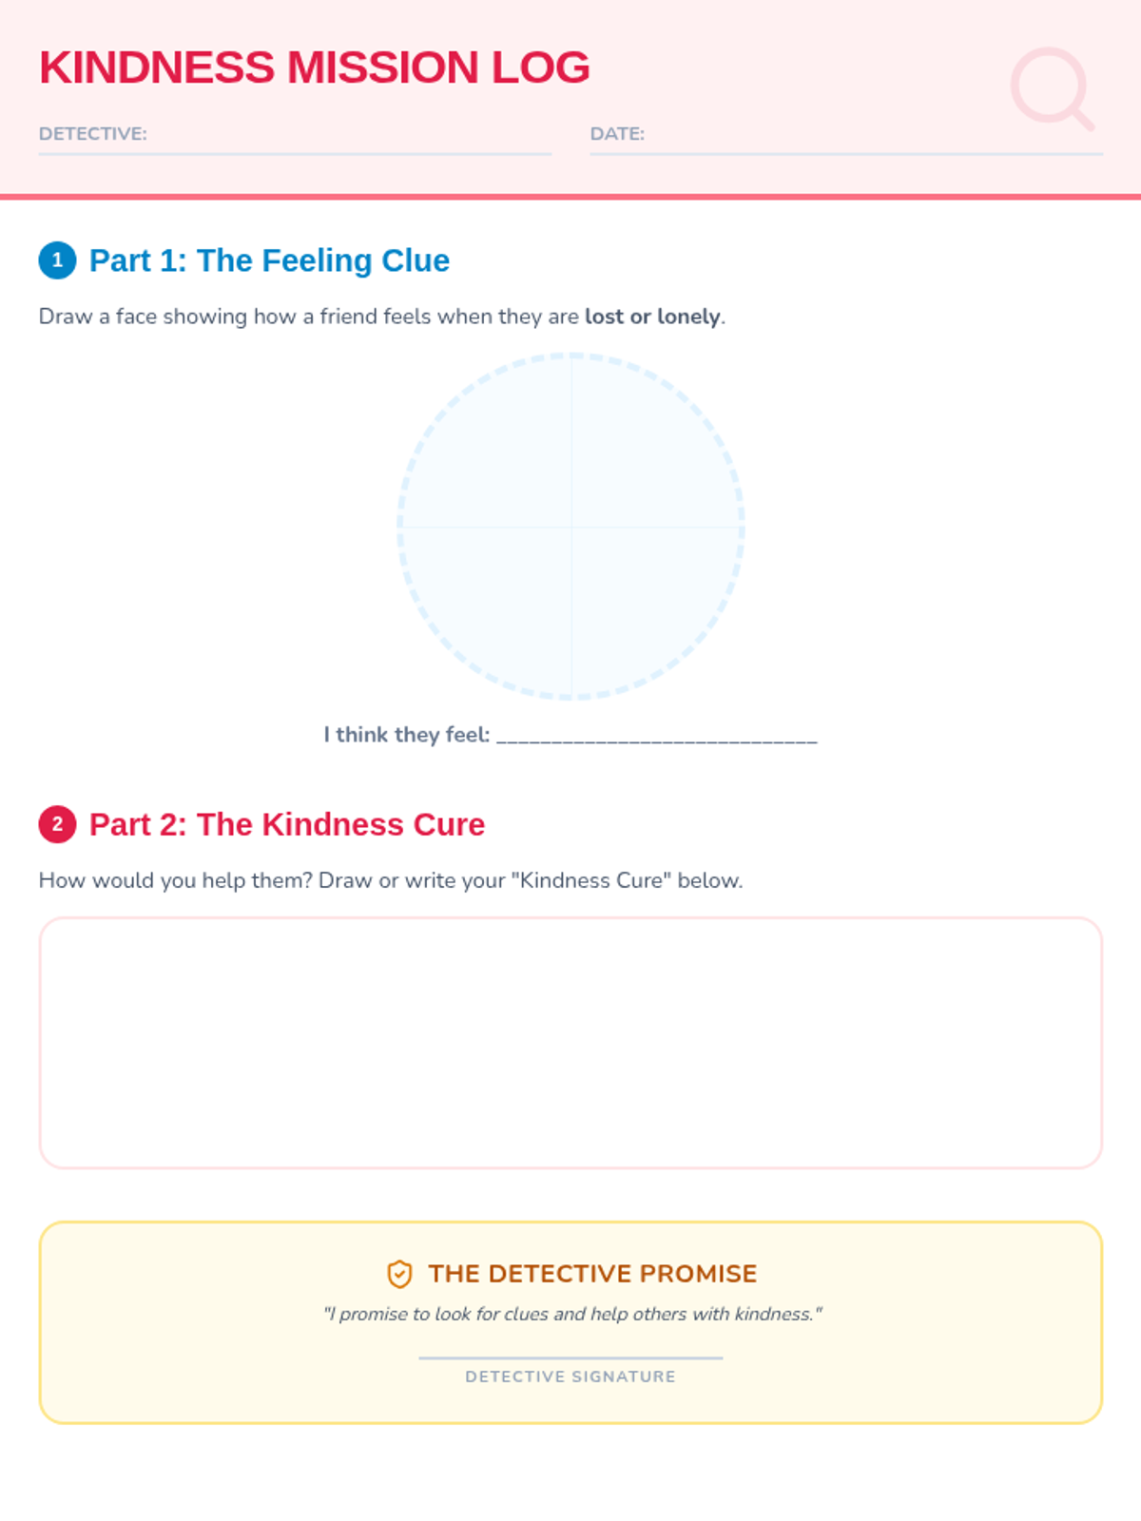The image size is (1141, 1521).
Task: Click inside the Kindness Cure answer box
Action: coord(570,1043)
